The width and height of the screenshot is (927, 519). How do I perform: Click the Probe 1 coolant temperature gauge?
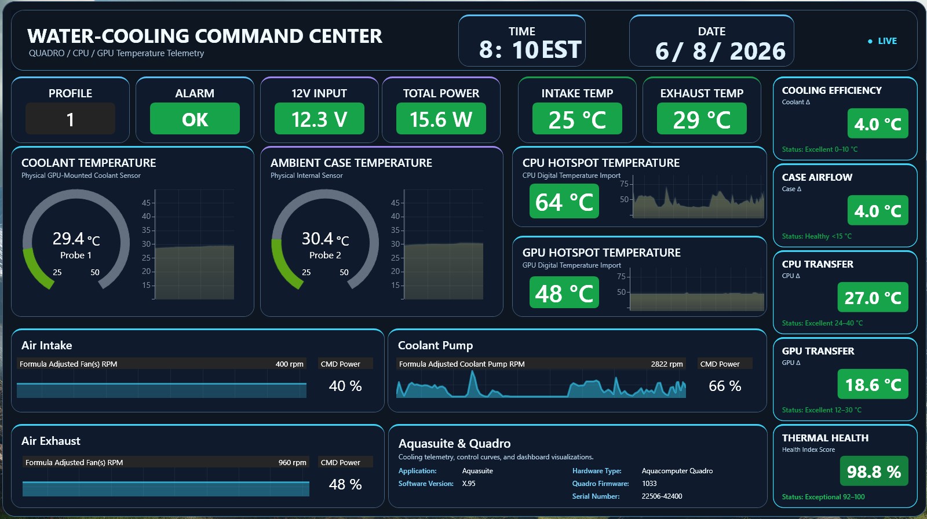[76, 240]
